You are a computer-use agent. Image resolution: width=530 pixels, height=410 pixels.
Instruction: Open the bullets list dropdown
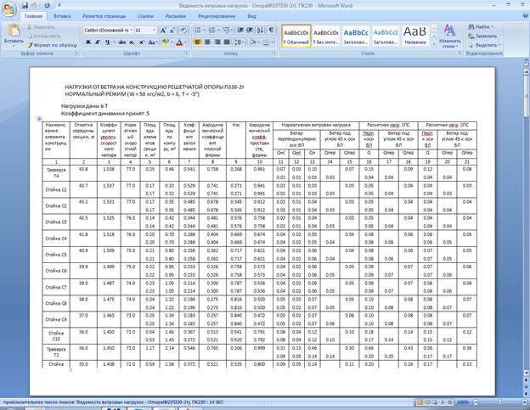click(204, 31)
